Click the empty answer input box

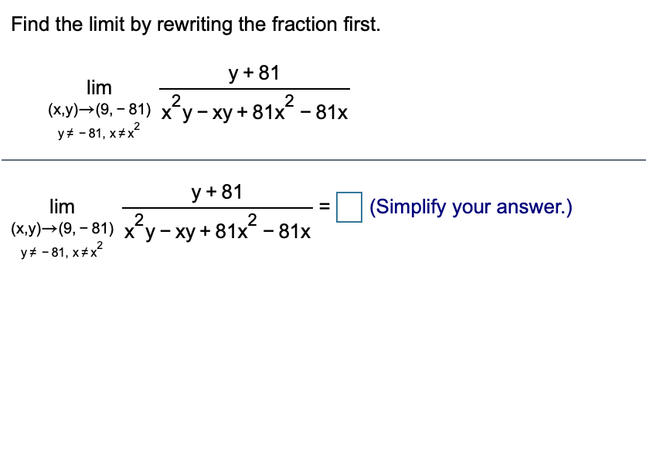click(348, 206)
